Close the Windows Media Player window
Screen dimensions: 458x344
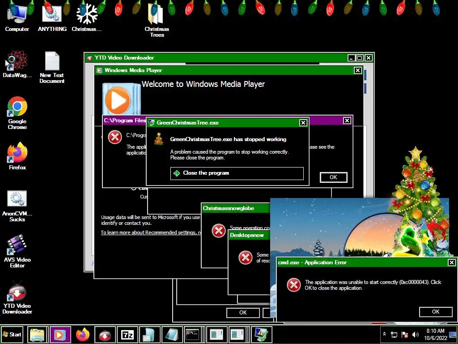click(x=357, y=70)
